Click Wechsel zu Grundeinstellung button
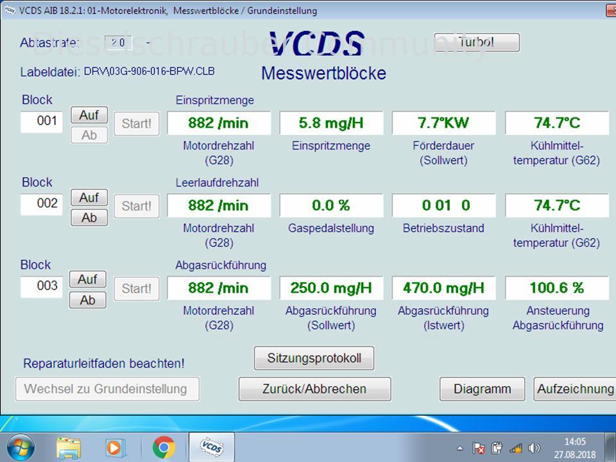The width and height of the screenshot is (616, 462). click(x=108, y=389)
